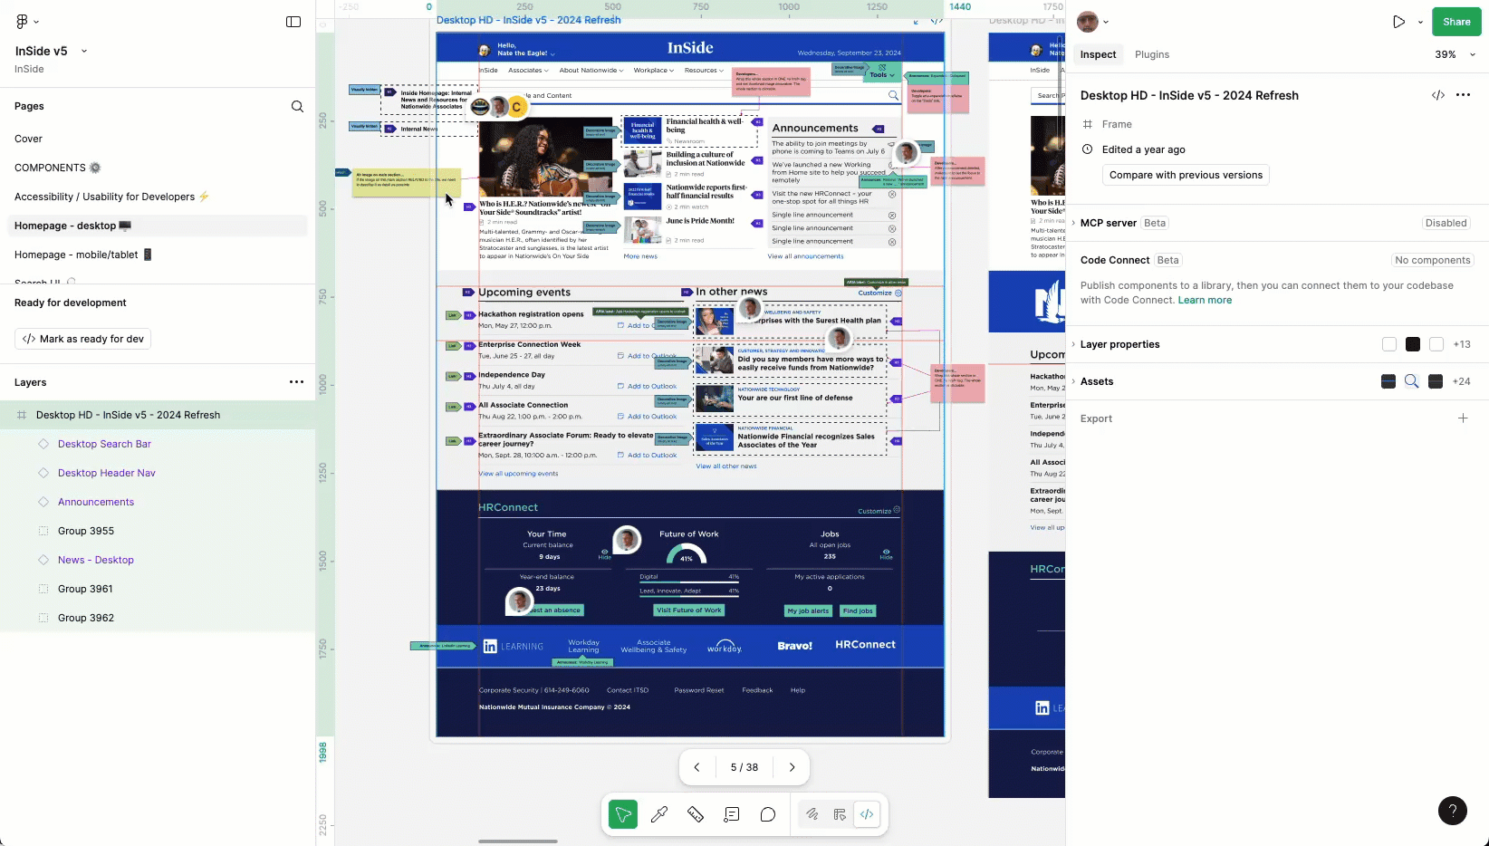
Task: Open the user avatar dropdown
Action: click(x=1093, y=22)
